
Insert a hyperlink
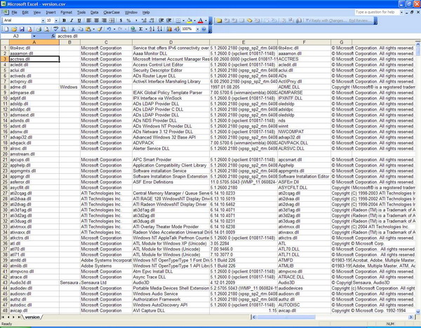click(x=133, y=29)
